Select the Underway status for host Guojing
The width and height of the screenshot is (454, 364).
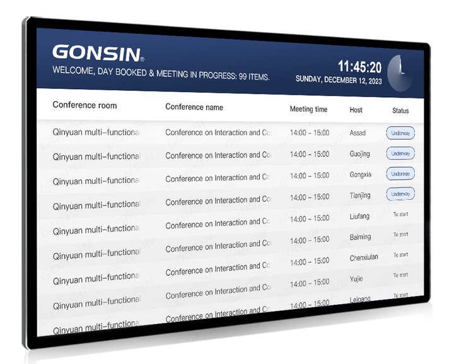[x=400, y=153]
